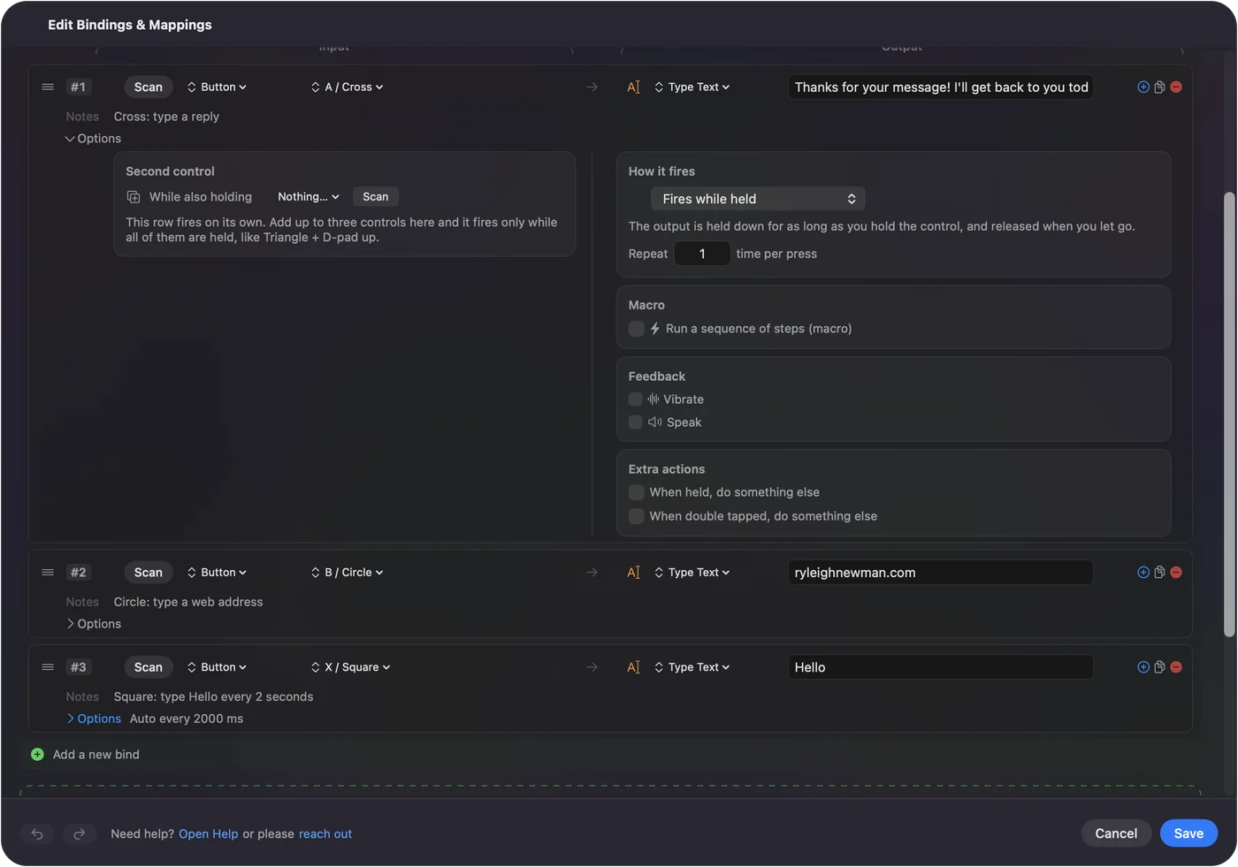This screenshot has height=867, width=1238.
Task: Open the A / Cross control dropdown
Action: tap(347, 87)
